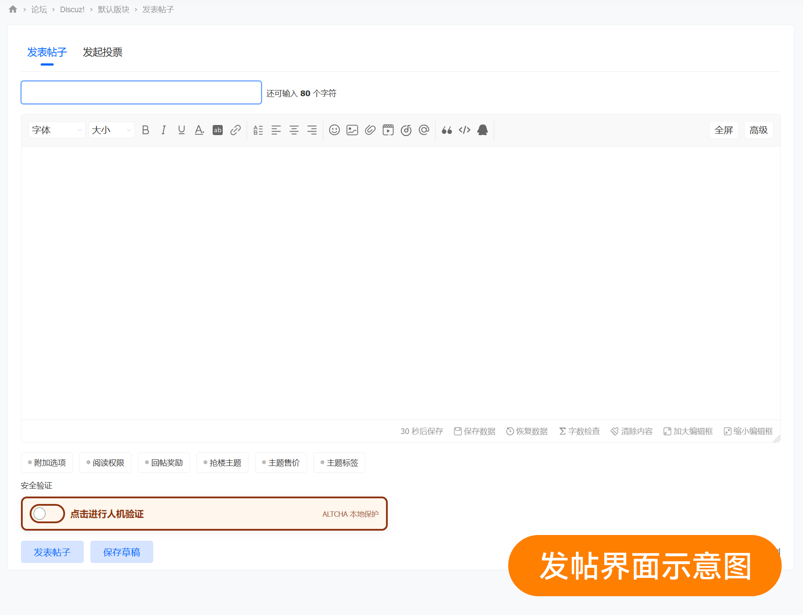Open the 字体 font dropdown

coord(57,130)
